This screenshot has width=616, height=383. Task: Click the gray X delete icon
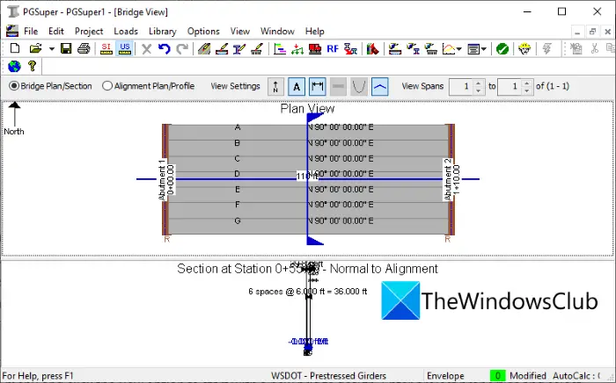(x=147, y=49)
